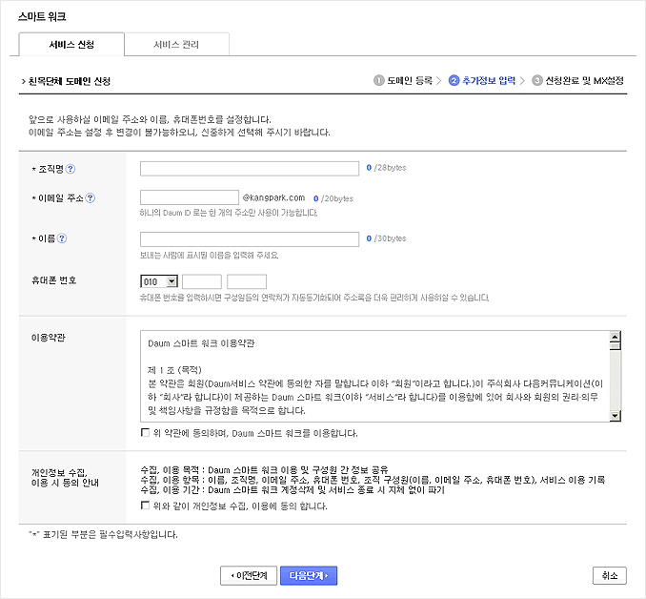This screenshot has height=599, width=646.
Task: Focus the 이름 input field
Action: tap(250, 239)
